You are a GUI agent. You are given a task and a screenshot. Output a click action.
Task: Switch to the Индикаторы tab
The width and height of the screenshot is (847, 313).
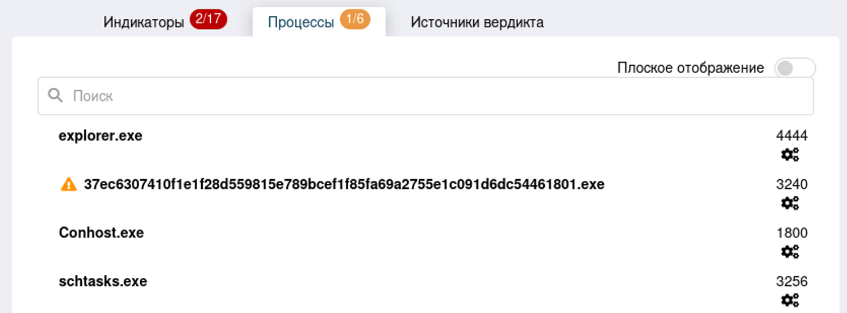(x=144, y=23)
